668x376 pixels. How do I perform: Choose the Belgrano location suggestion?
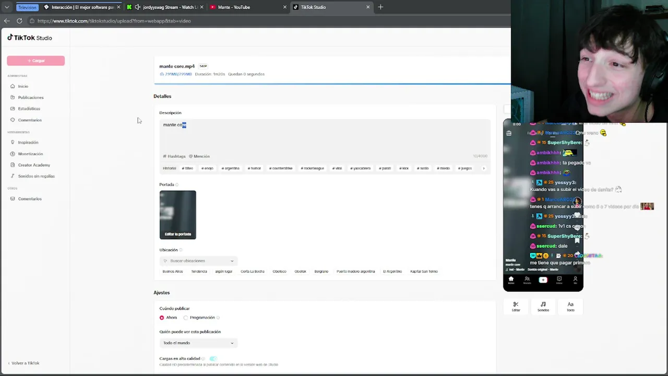[x=321, y=272]
